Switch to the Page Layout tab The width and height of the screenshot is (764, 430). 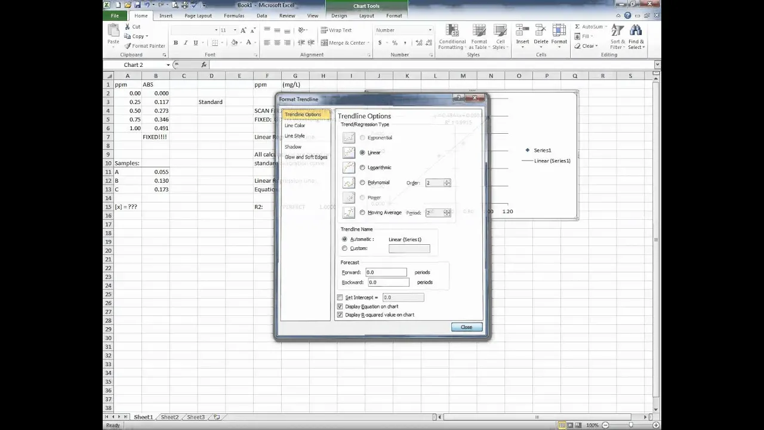point(198,16)
